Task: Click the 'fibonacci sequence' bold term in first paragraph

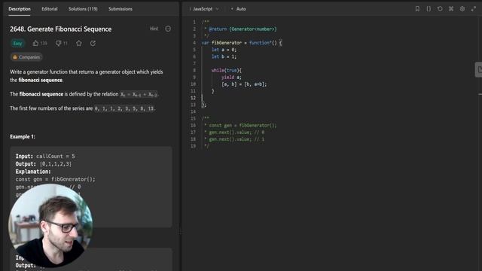Action: click(40, 81)
